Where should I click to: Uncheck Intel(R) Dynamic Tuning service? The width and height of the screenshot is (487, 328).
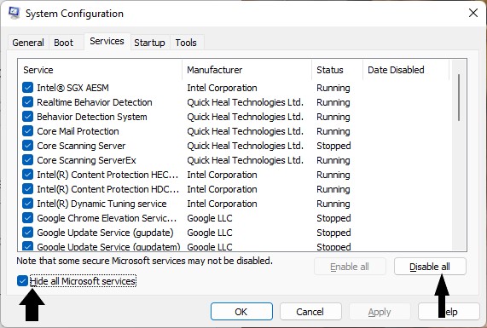[x=27, y=204]
